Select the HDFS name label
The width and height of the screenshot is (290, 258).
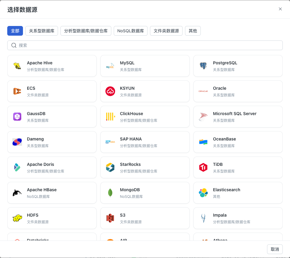tap(33, 215)
